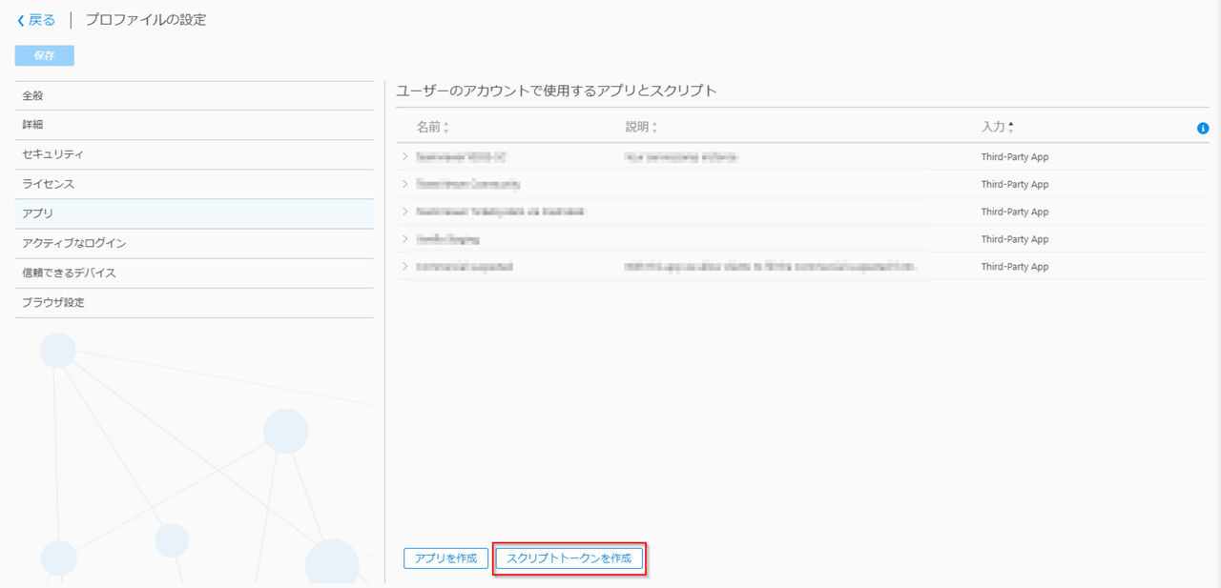Select ライセンス in the sidebar
1221x588 pixels.
coord(48,184)
